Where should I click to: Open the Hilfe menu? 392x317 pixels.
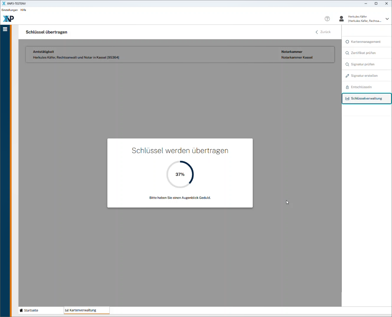point(23,10)
